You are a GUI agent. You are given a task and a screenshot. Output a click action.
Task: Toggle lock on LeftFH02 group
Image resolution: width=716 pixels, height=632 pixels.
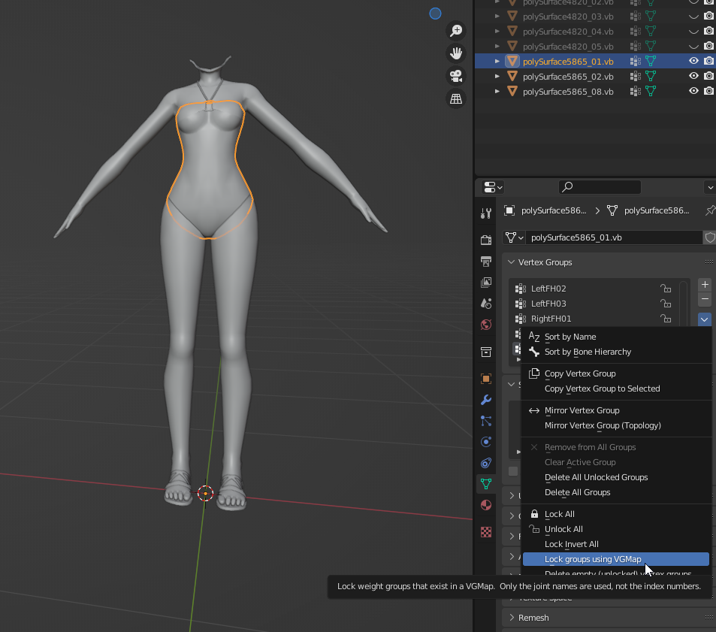(666, 289)
